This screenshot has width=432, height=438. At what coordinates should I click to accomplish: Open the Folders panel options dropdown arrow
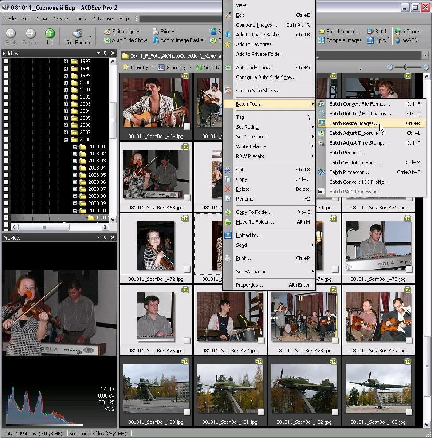point(98,53)
